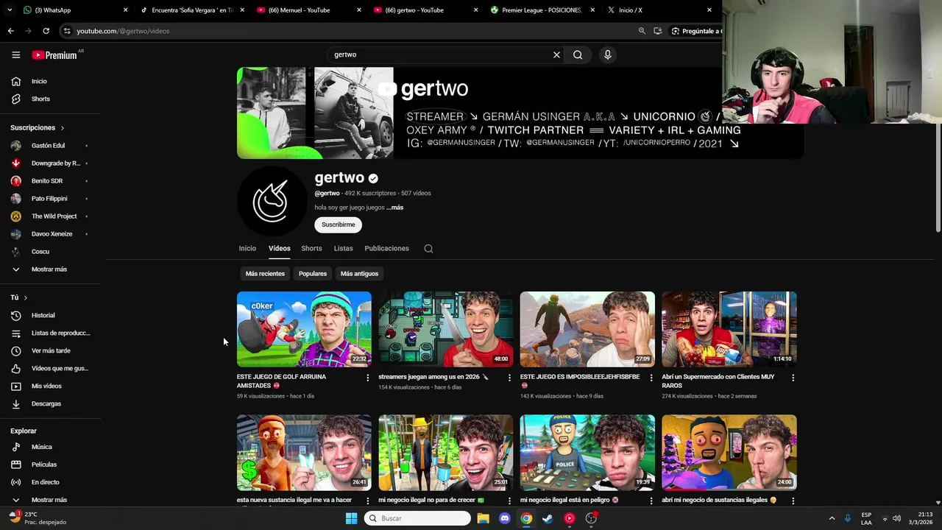
Task: Open options for streamers juegan among us video
Action: point(509,378)
